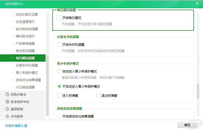Viewport: 203px width, 130px height.
Task: Click the 长期未关机提醒 section heading
Action: 68,37
